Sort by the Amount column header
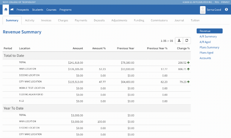The height and width of the screenshot is (138, 231). coord(78,48)
